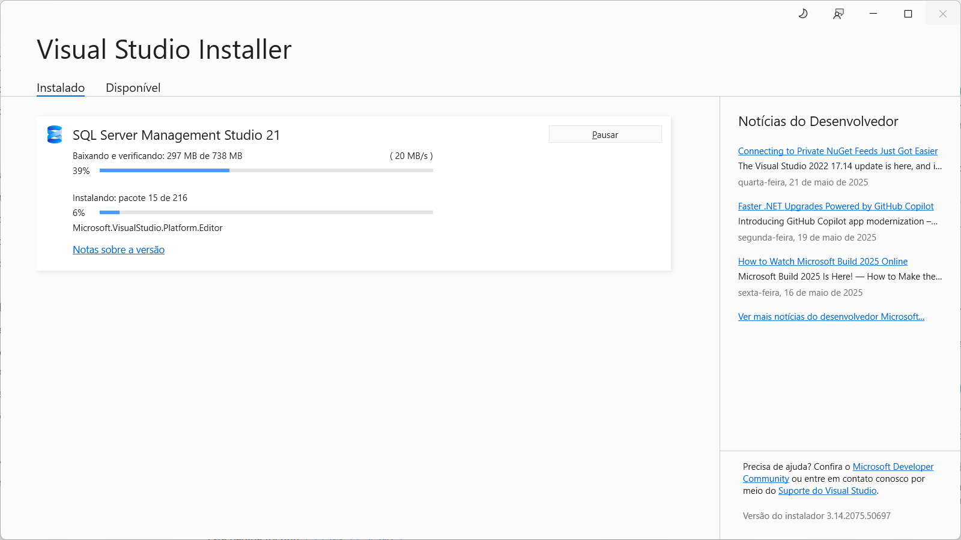
Task: Switch to the Instalado tab
Action: pyautogui.click(x=61, y=88)
